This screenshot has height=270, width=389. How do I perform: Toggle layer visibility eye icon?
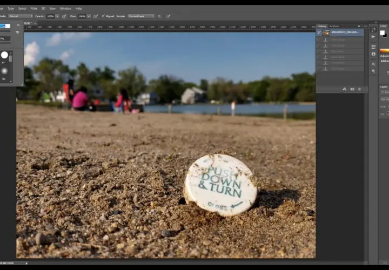click(383, 114)
